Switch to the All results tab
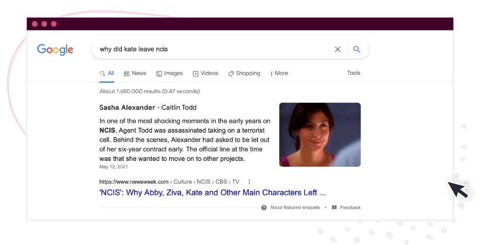This screenshot has width=480, height=245. (107, 74)
